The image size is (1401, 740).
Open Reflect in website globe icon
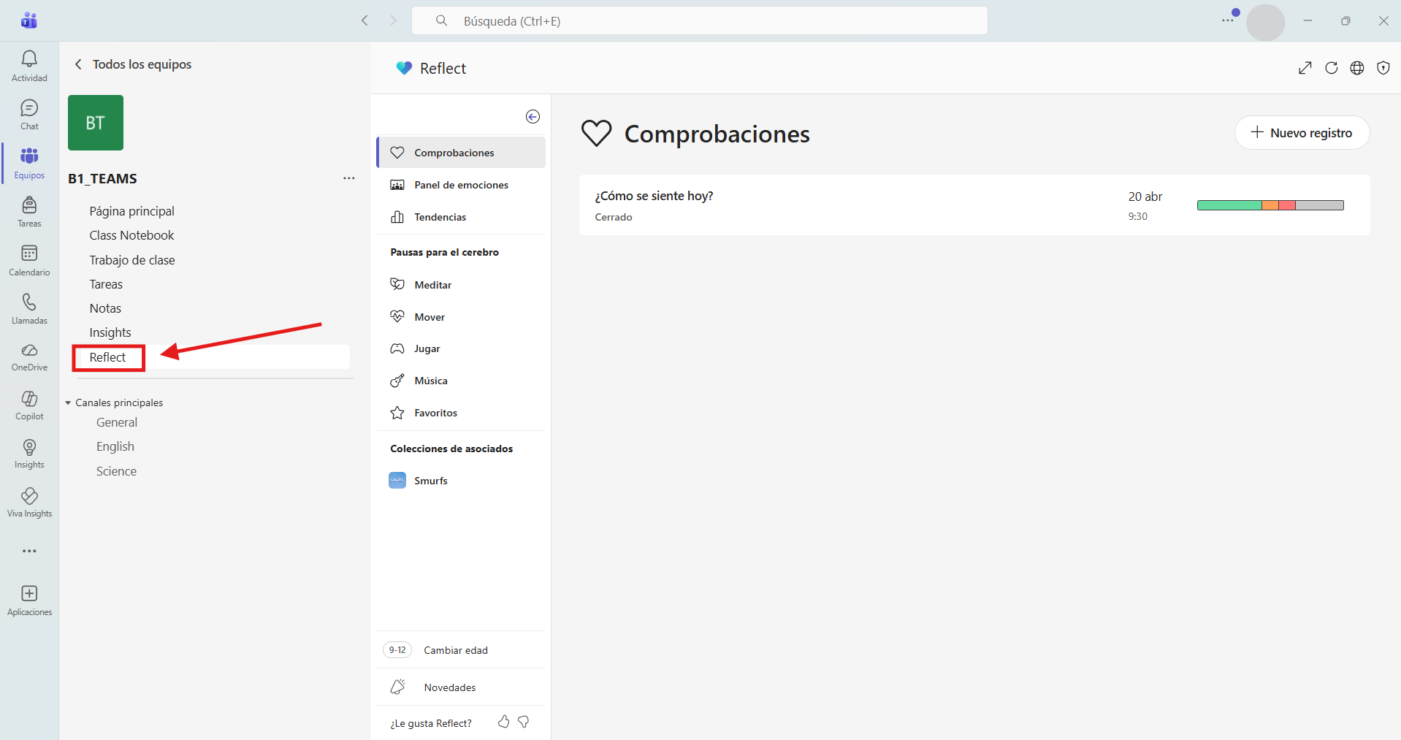1357,68
